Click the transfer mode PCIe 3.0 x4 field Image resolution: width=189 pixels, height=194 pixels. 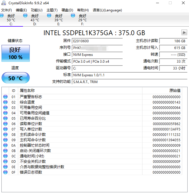[x=97, y=61]
